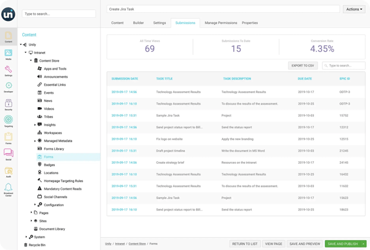Click the tree search field in sidebar

(x=59, y=14)
